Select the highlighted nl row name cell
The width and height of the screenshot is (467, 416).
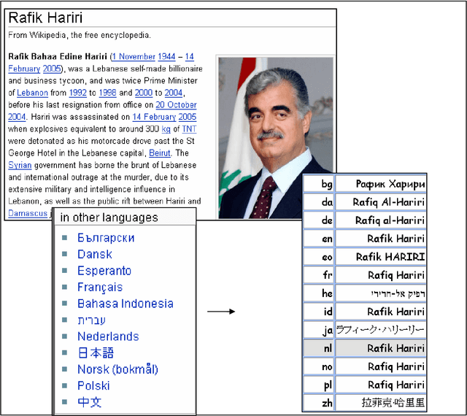(381, 348)
